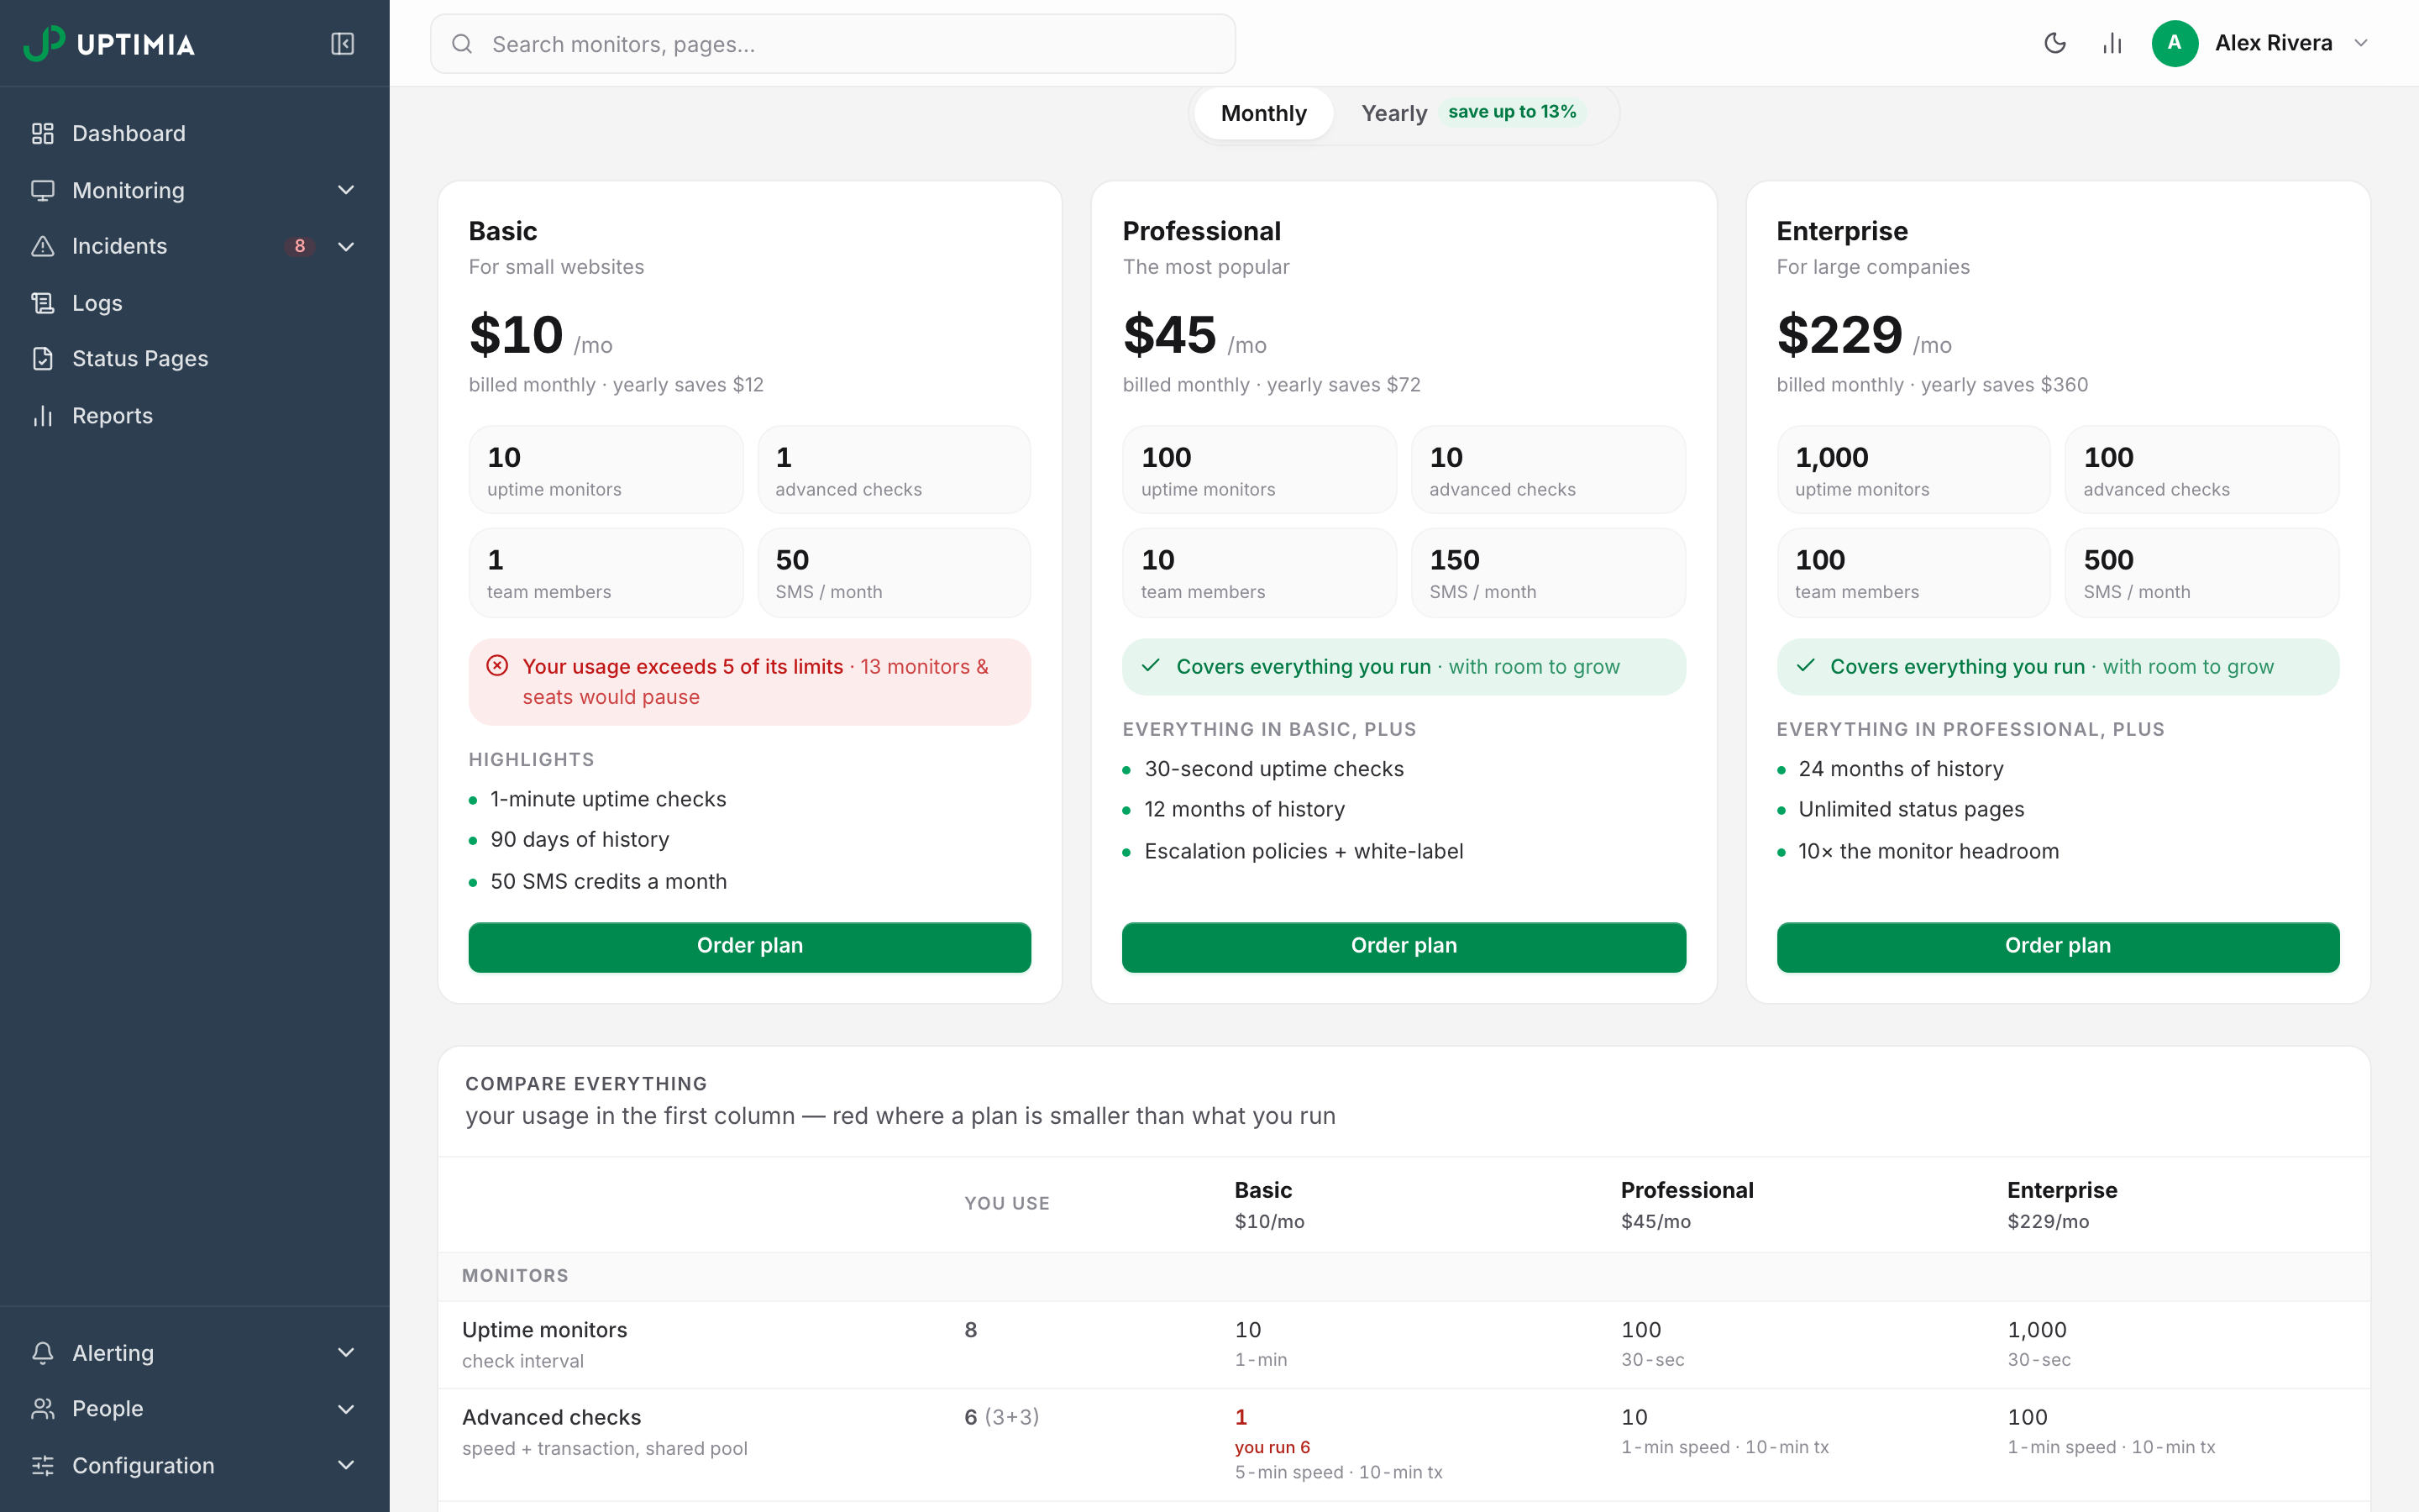The image size is (2419, 1512).
Task: Select Monthly billing toggle
Action: pyautogui.click(x=1263, y=113)
